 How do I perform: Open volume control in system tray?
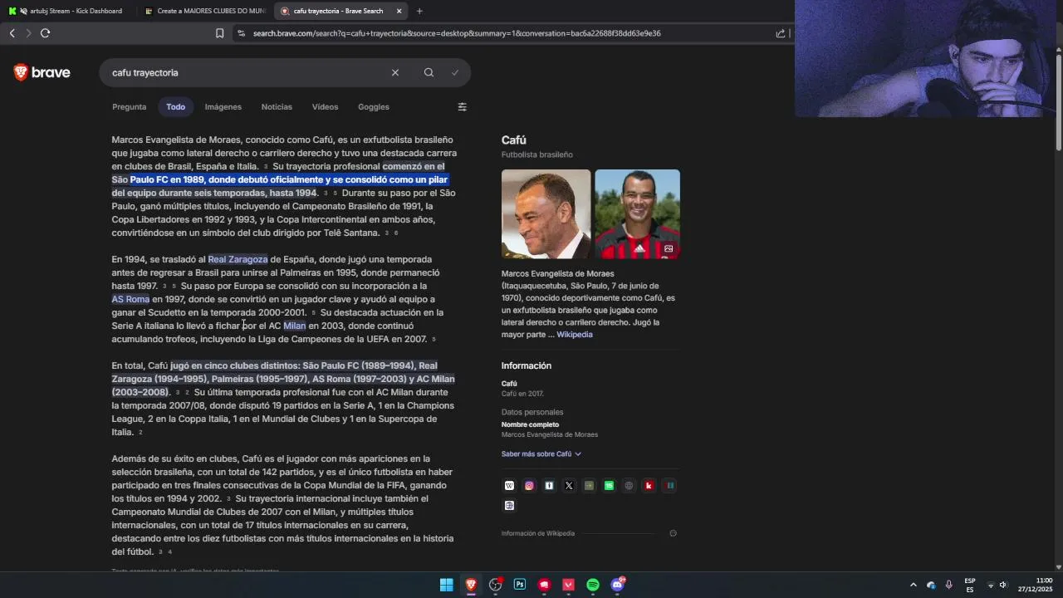tap(1003, 585)
